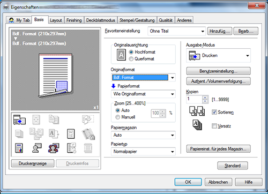Click the page preview thumbnail
This screenshot has height=194, width=268.
coord(55,75)
